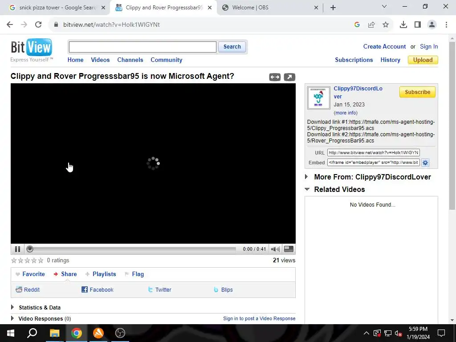The image size is (456, 342).
Task: Go back with the browser back arrow
Action: point(10,24)
